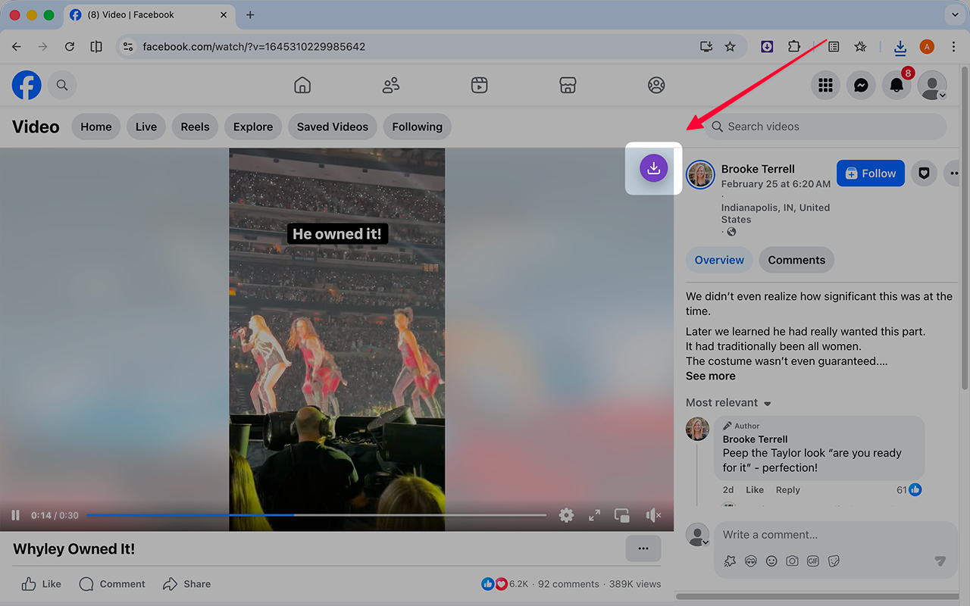Open the Home video tab

pyautogui.click(x=96, y=127)
